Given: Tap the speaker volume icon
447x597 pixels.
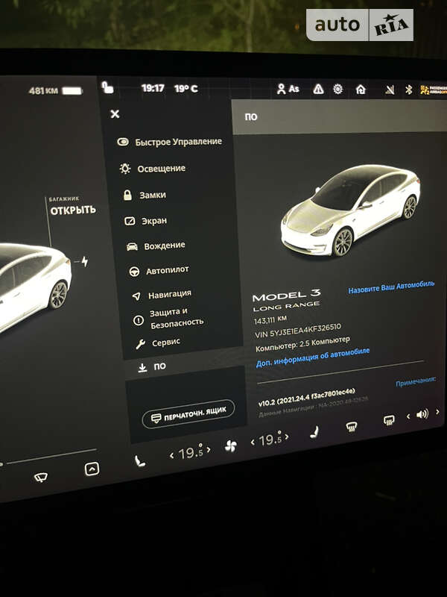Looking at the screenshot, I should [422, 413].
